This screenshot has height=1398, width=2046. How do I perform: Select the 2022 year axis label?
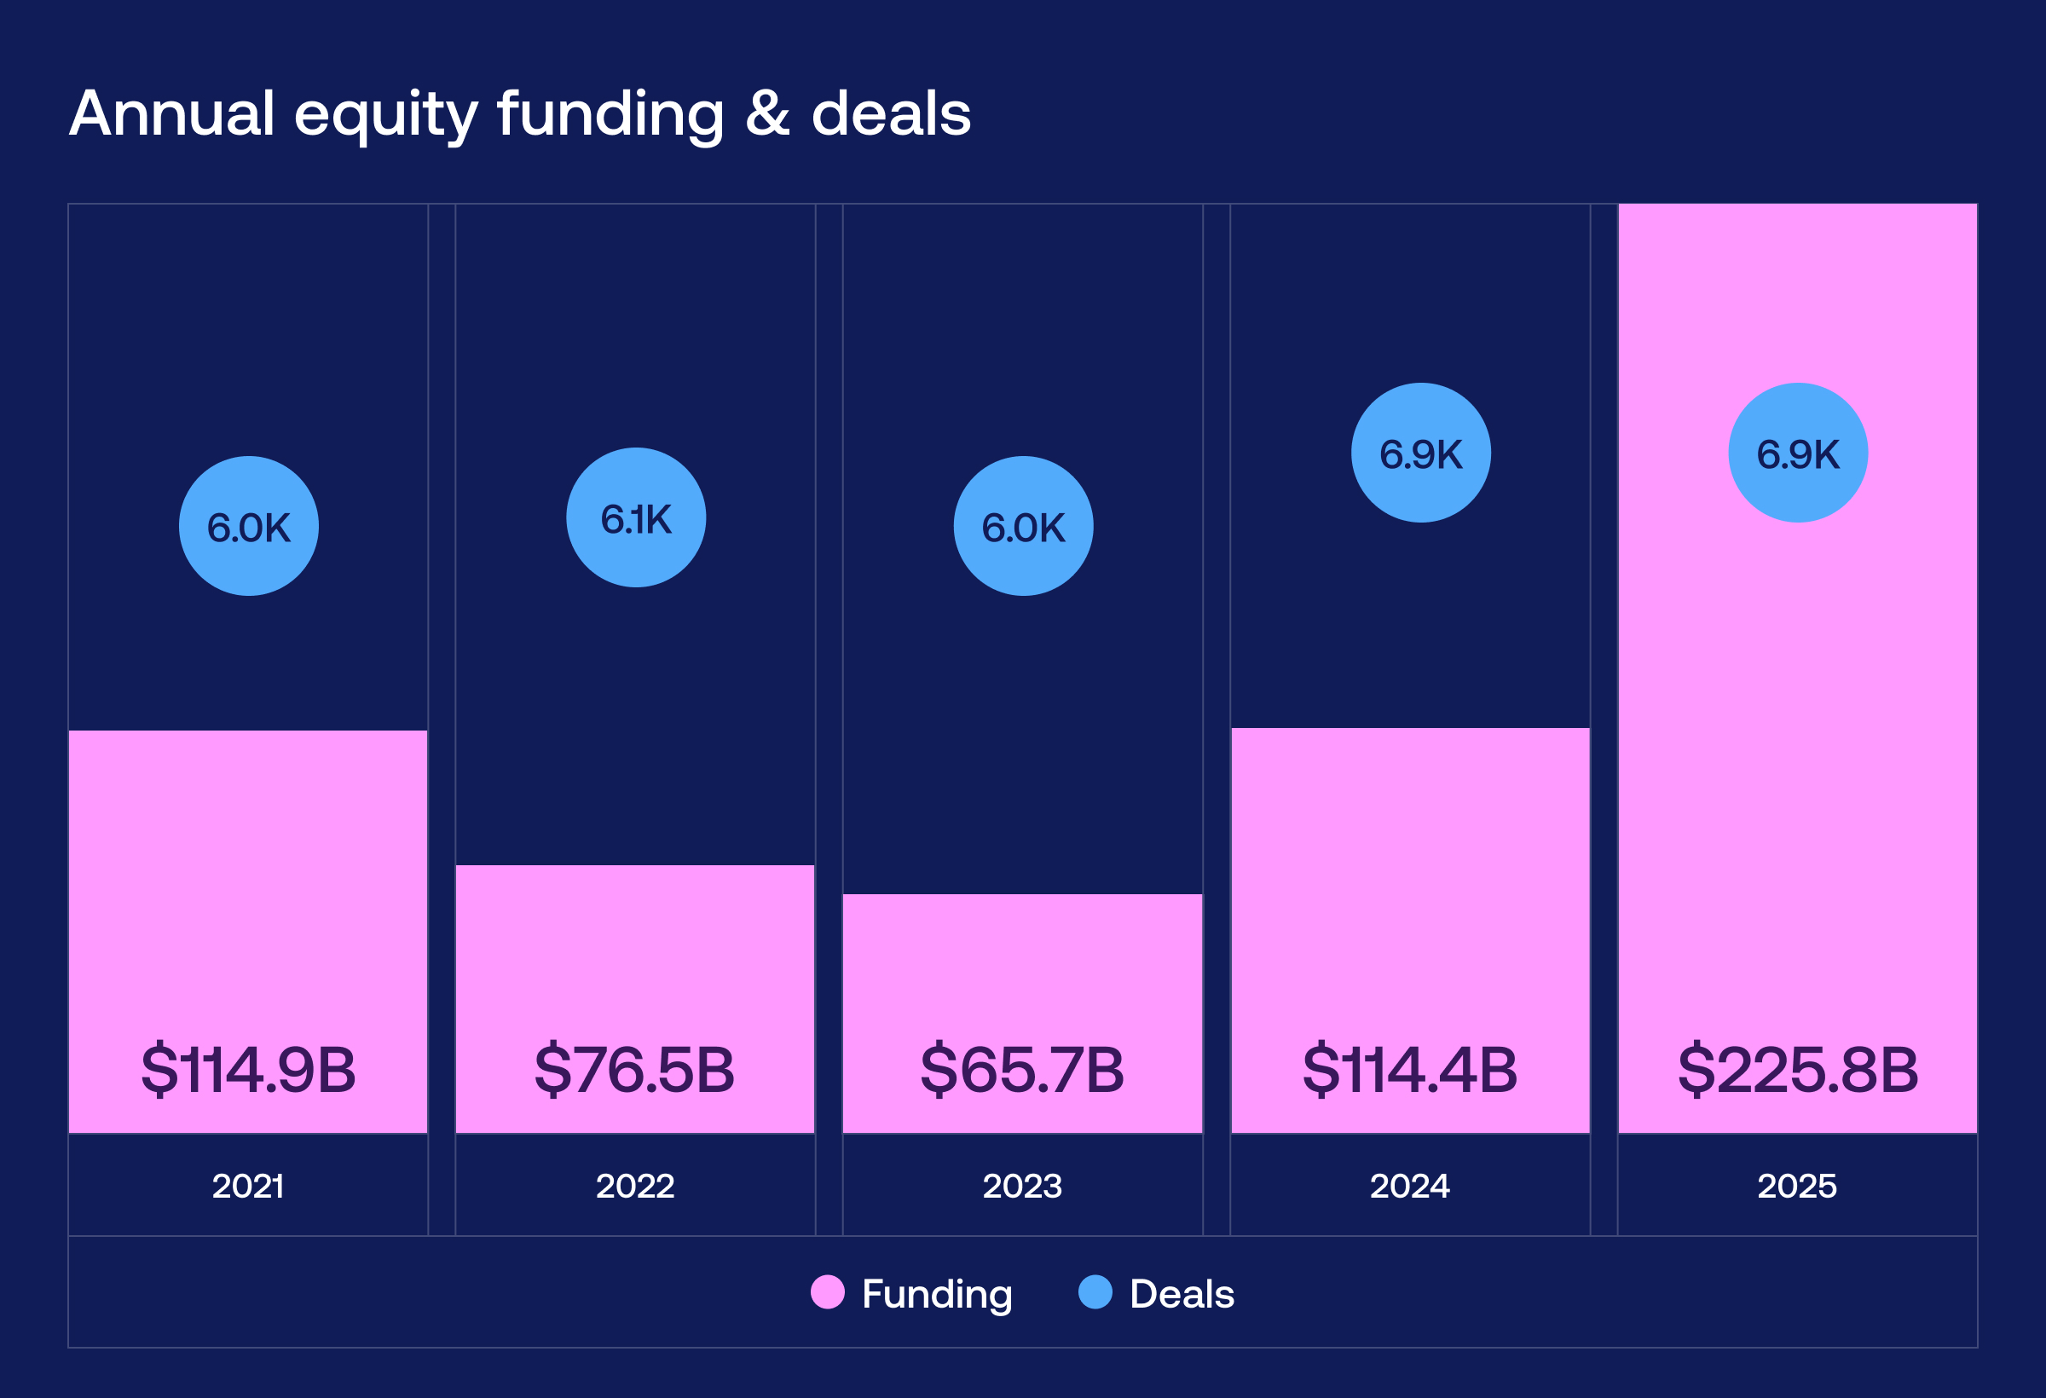click(x=635, y=1186)
